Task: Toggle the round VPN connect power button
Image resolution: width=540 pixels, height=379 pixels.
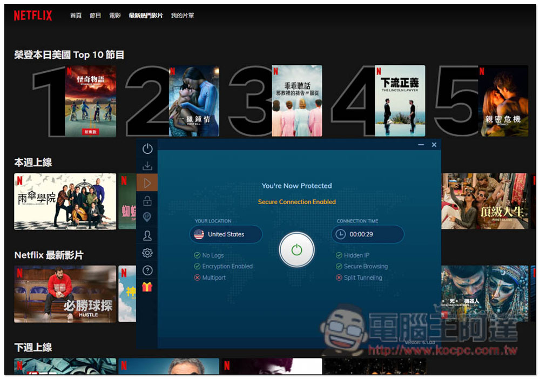Action: [296, 250]
